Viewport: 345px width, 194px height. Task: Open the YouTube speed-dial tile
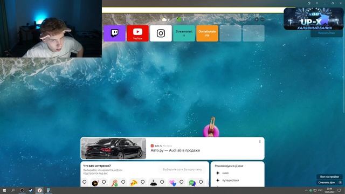tap(138, 33)
